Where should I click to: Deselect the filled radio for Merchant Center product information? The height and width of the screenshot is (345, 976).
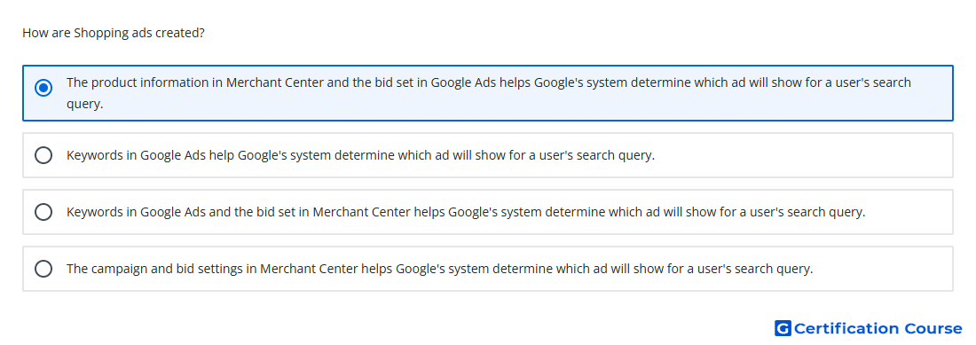tap(43, 88)
